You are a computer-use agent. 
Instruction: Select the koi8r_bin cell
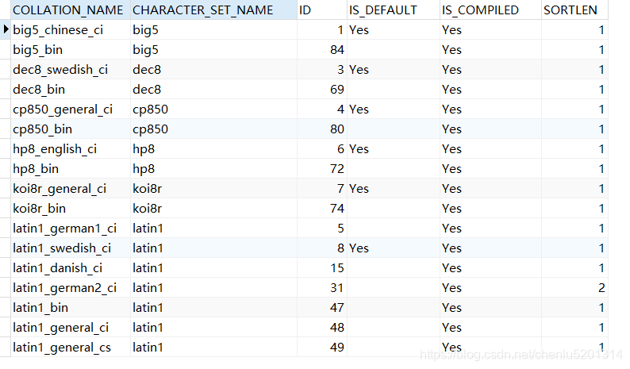[71, 208]
